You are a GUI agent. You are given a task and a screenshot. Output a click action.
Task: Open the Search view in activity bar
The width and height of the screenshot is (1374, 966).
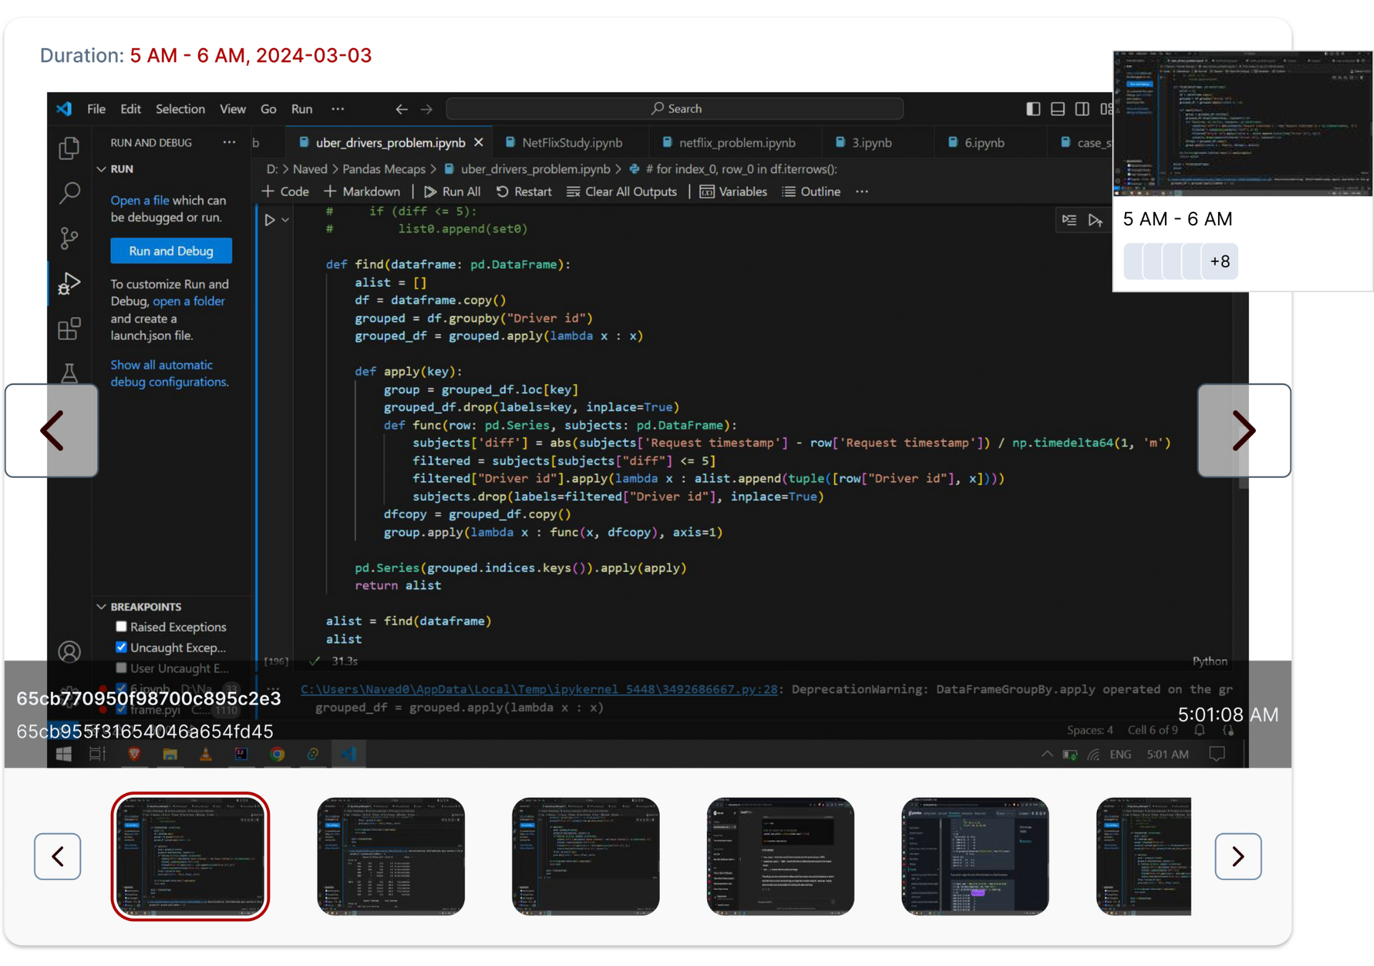(69, 192)
